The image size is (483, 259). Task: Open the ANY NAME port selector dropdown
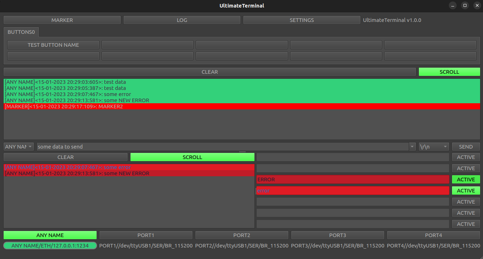pyautogui.click(x=18, y=146)
